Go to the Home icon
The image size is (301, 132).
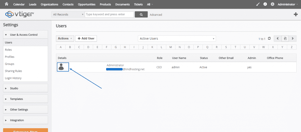[x=7, y=4]
